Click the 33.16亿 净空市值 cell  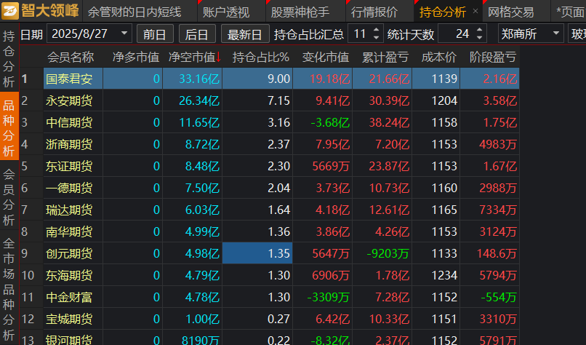193,79
